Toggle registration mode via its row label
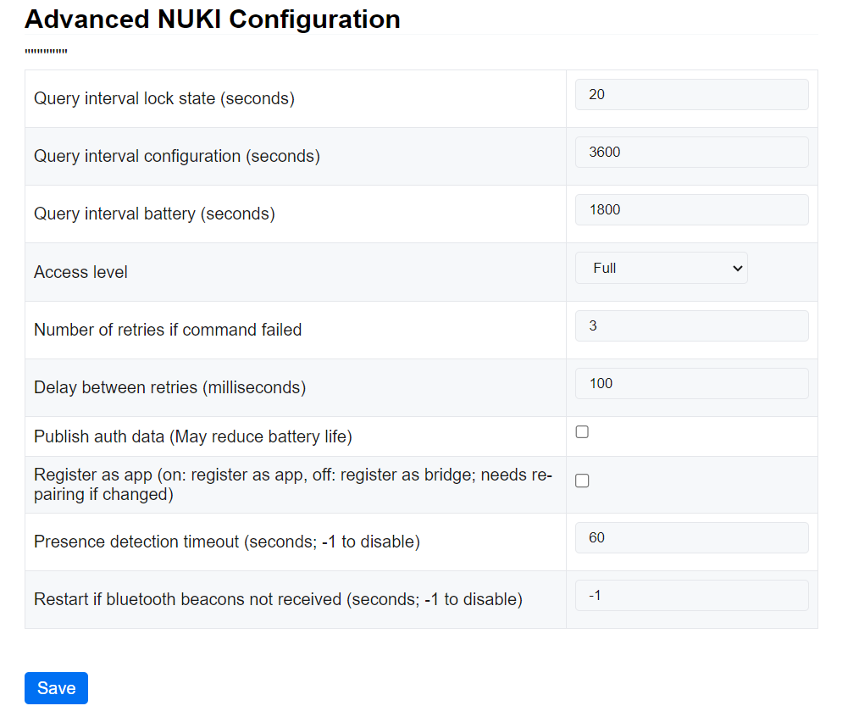Viewport: 859px width, 728px height. pos(291,484)
